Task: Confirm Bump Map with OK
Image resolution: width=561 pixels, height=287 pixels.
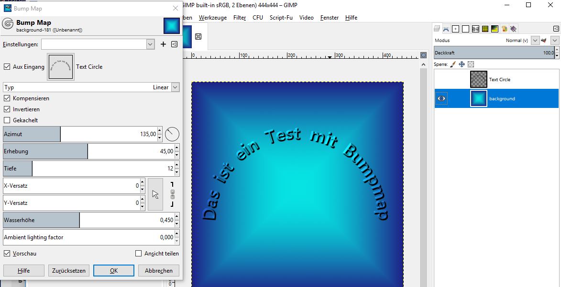Action: pos(114,271)
